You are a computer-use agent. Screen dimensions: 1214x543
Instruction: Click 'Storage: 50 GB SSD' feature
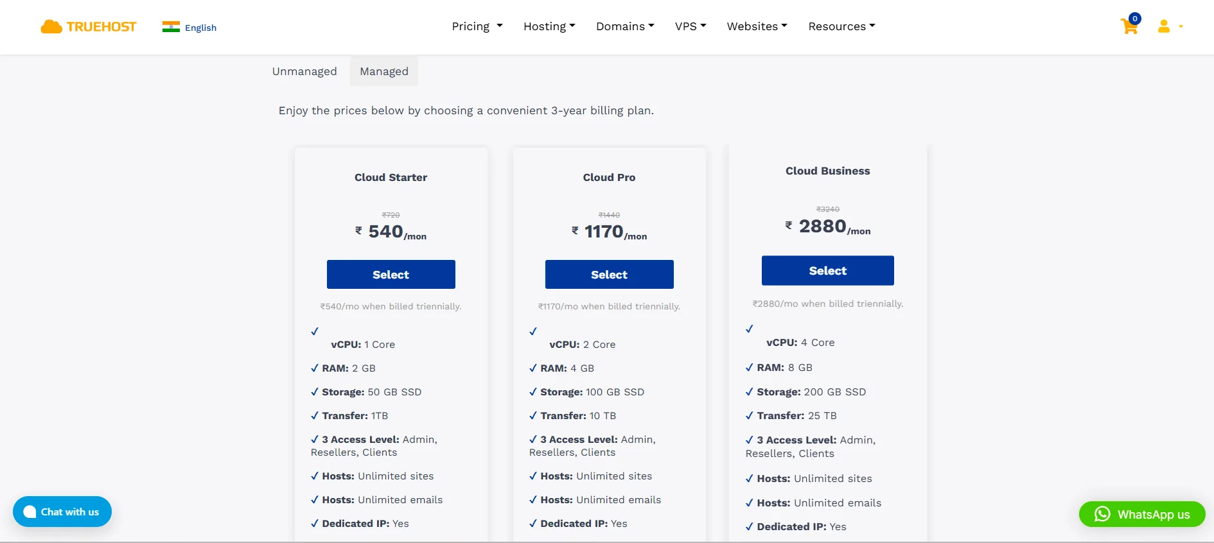[372, 392]
